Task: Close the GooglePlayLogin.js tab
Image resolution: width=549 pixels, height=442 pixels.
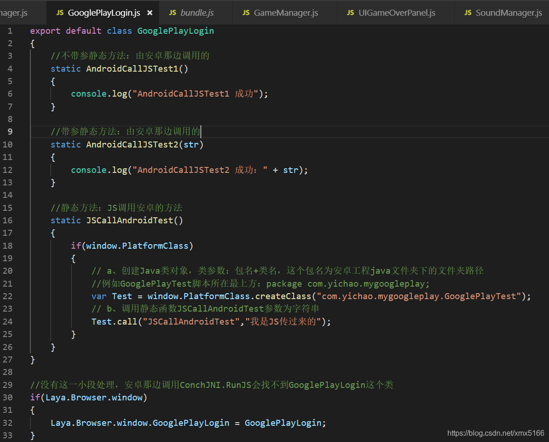Action: point(150,13)
